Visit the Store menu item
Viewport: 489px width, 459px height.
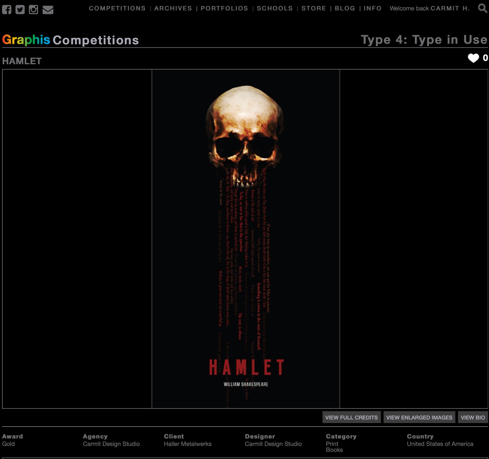pyautogui.click(x=314, y=8)
